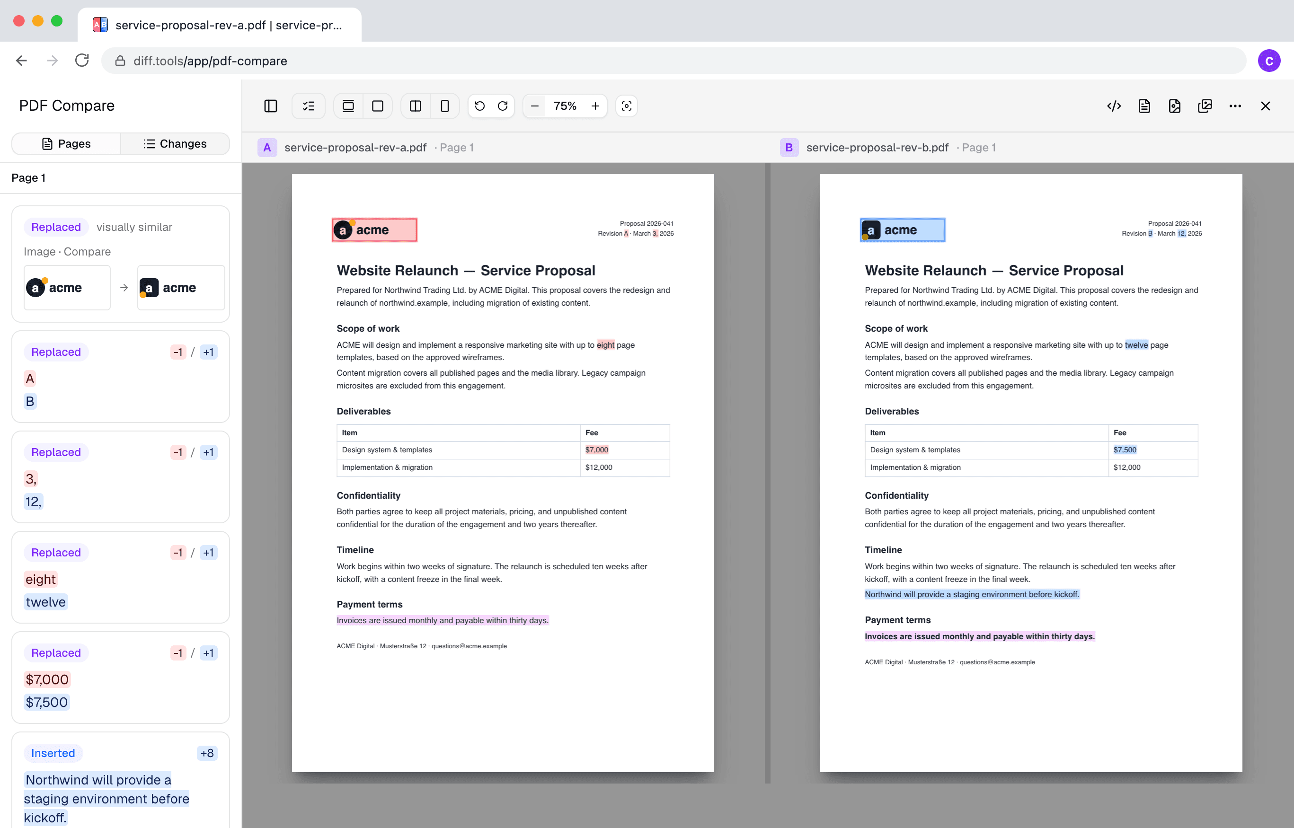Click 'Revision A' text in document A
1294x828 pixels.
tap(613, 233)
